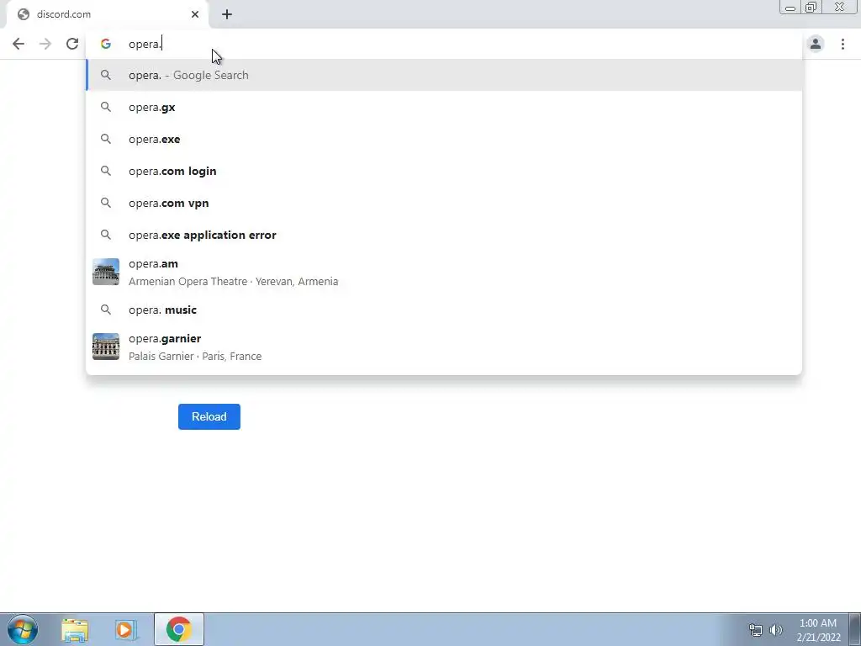Click the search icon beside opera. music
861x646 pixels.
tap(105, 310)
